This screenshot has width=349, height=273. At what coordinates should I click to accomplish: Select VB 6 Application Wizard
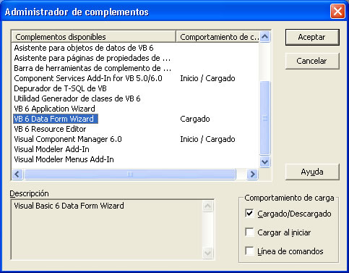click(x=54, y=109)
